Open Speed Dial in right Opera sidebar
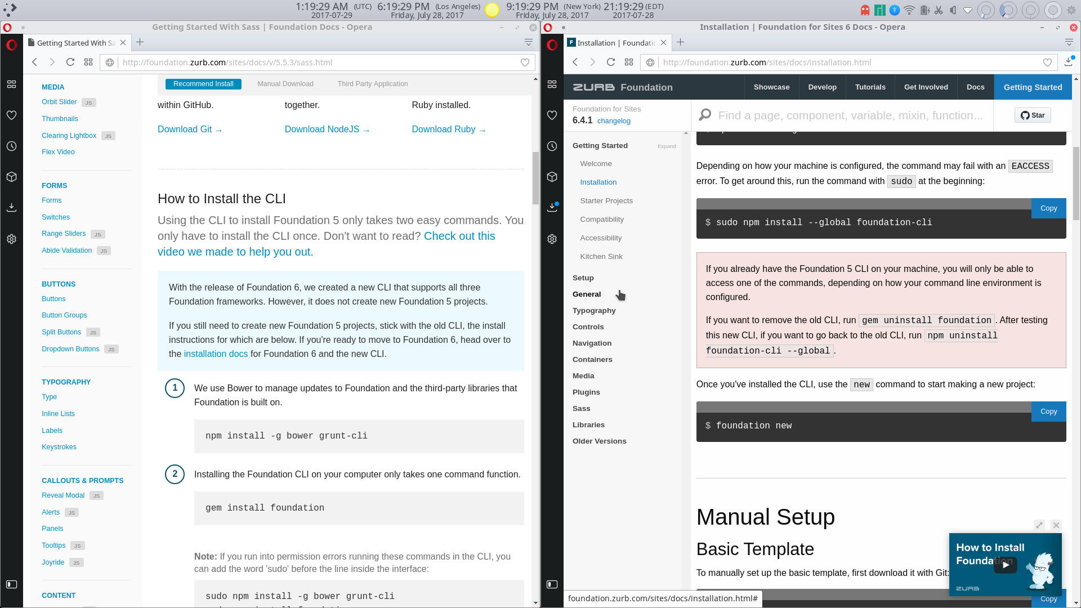Screen dimensions: 1081x608 [x=552, y=84]
